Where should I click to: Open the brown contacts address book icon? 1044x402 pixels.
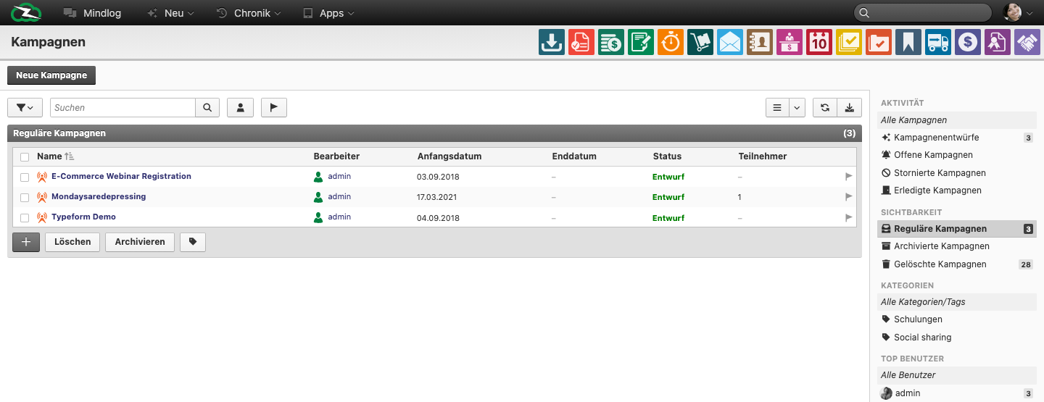(x=760, y=42)
